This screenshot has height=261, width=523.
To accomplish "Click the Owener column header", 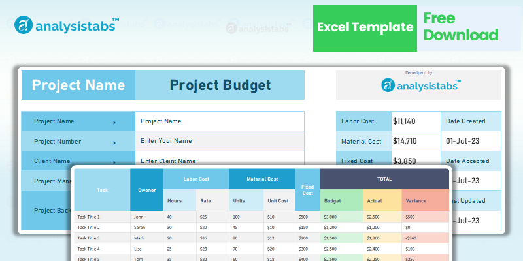I will (146, 190).
